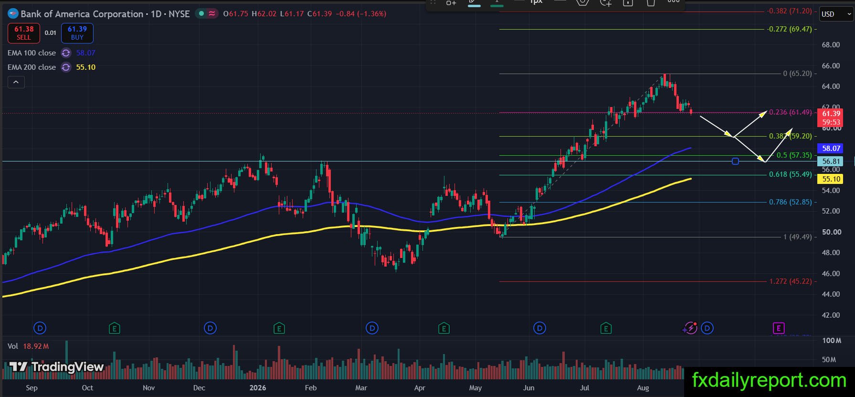Click the green market status dot
855x397 pixels.
pos(201,14)
